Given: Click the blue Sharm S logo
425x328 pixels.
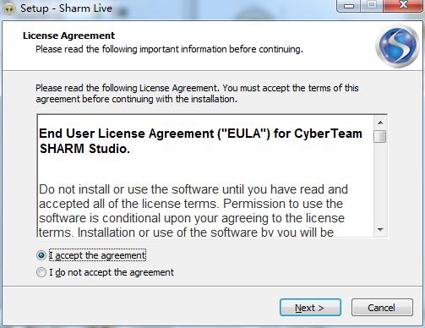Looking at the screenshot, I should [x=397, y=46].
